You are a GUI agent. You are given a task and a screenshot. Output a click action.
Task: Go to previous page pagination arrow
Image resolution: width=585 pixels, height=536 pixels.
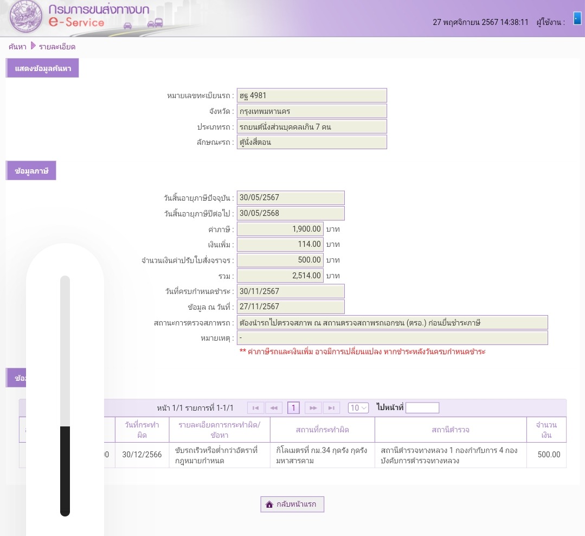pos(274,407)
